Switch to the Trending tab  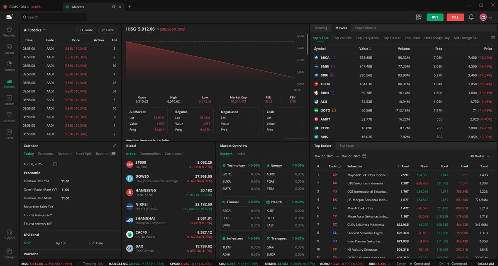[x=320, y=28]
